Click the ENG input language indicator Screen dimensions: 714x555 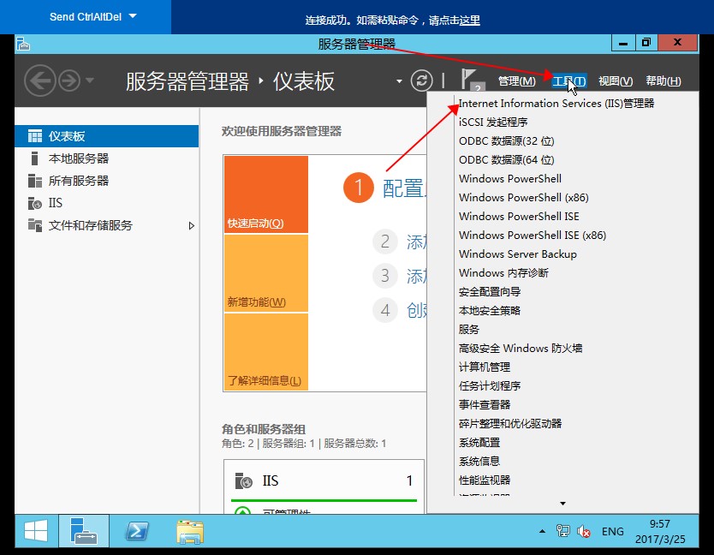point(612,532)
